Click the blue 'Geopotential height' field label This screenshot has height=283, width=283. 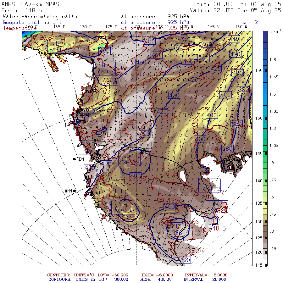32,22
